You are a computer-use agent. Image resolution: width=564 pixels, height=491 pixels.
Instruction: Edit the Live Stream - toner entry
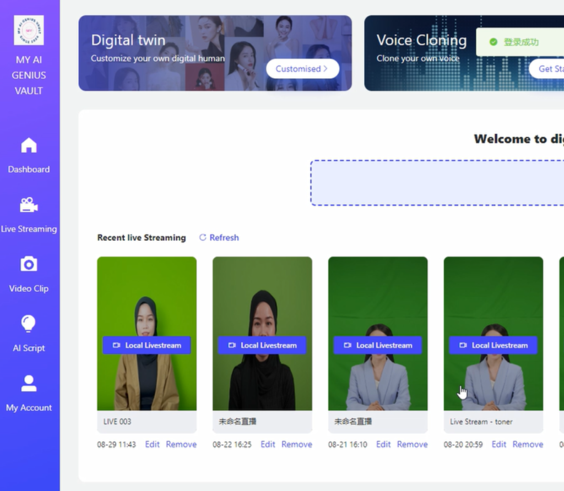(x=498, y=444)
